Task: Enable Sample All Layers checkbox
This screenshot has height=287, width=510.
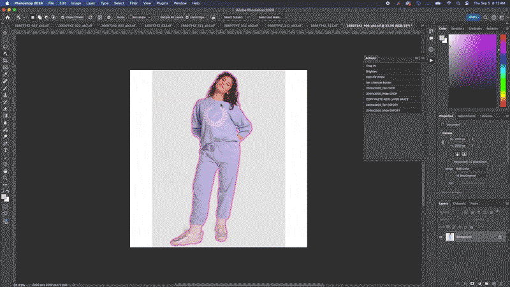Action: click(x=157, y=17)
